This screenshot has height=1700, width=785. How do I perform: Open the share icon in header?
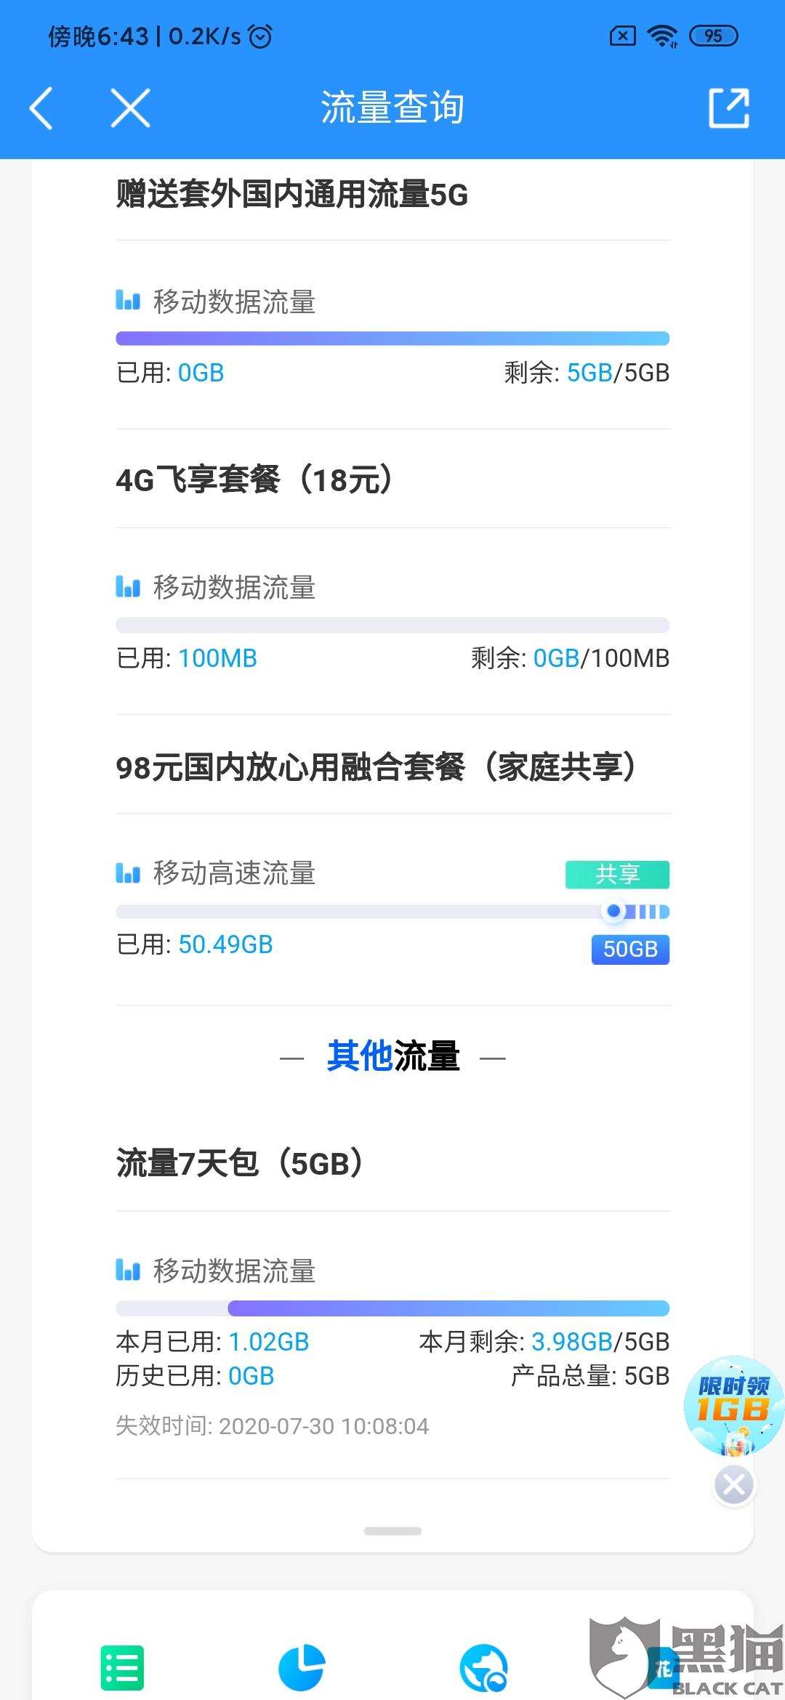click(728, 108)
